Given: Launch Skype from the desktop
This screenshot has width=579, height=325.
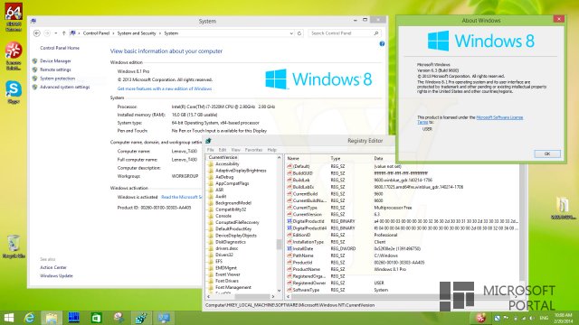Looking at the screenshot, I should coord(14,91).
